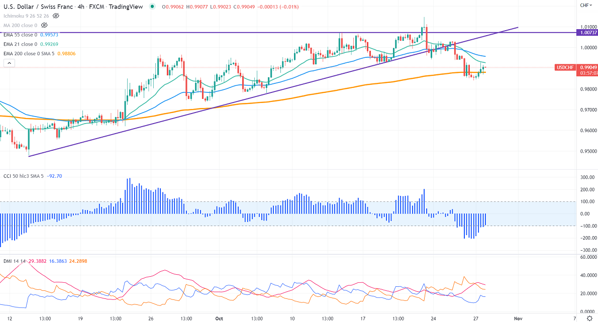
Task: Click the DMI value 16.3863
Action: 58,261
